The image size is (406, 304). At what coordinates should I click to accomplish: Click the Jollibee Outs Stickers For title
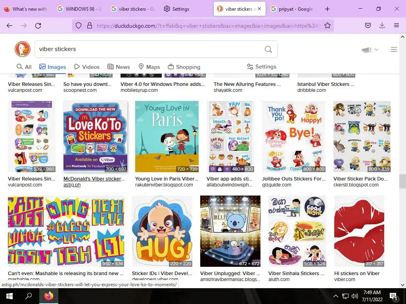(294, 179)
